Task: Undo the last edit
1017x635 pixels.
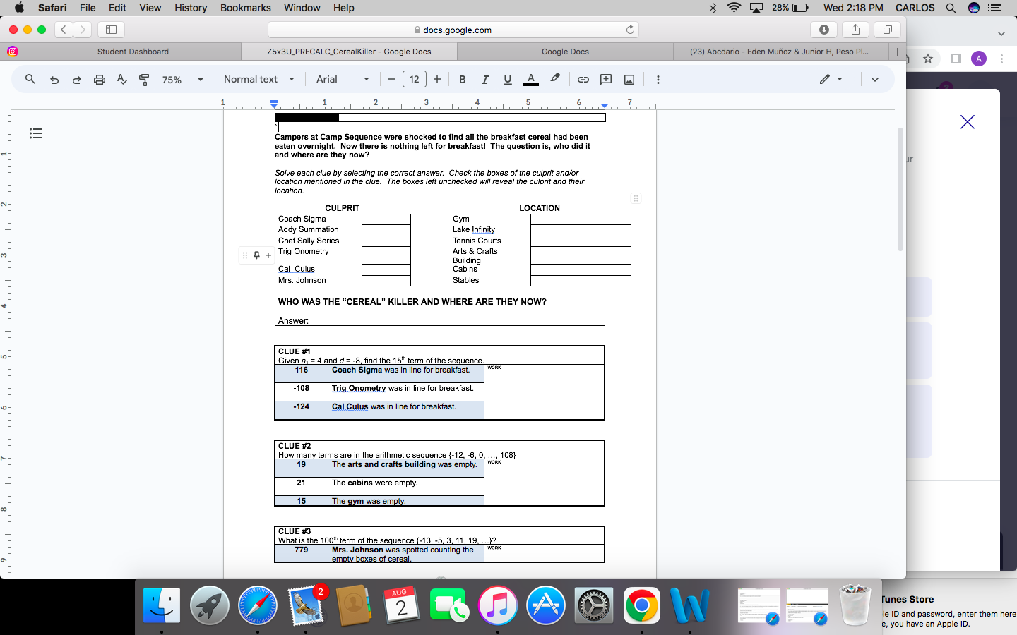Action: 54,80
